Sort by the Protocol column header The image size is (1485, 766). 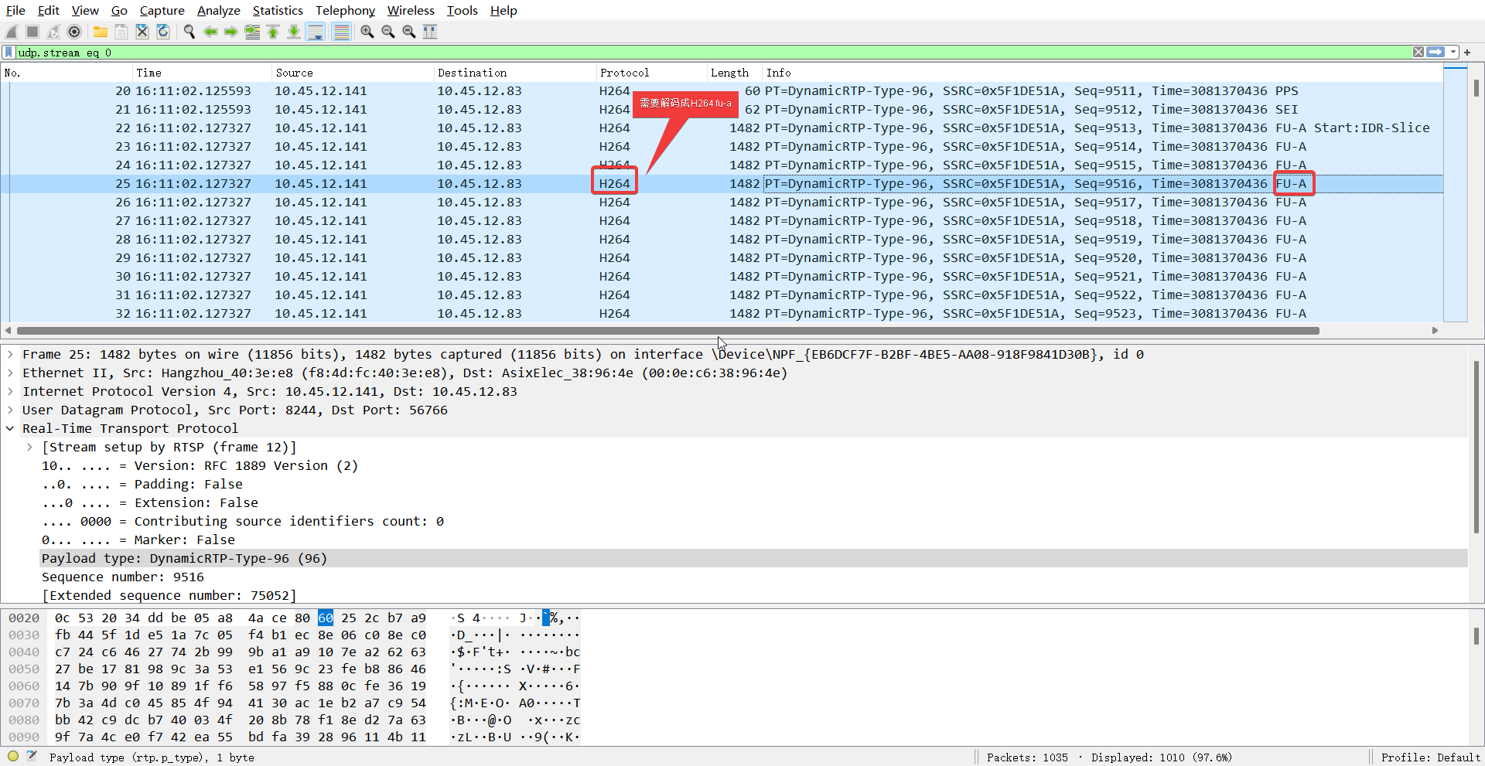click(652, 73)
